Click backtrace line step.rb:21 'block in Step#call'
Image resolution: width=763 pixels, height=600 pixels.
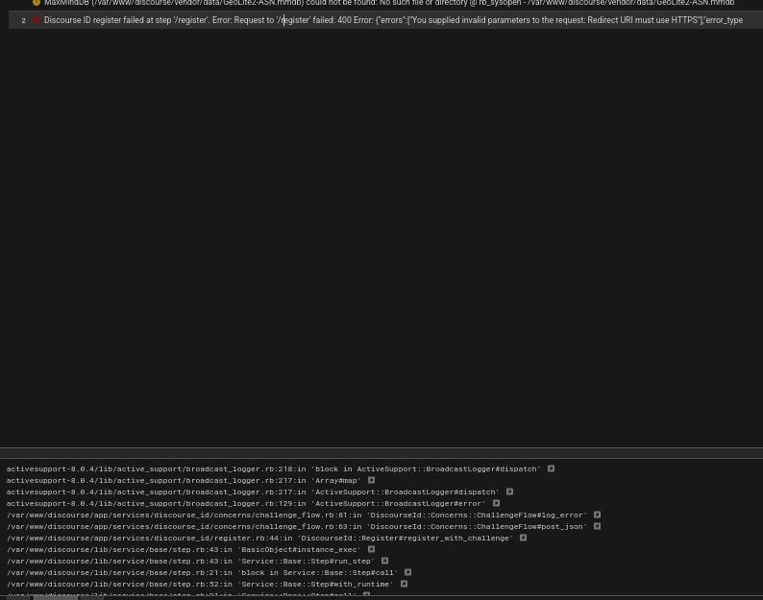point(202,573)
